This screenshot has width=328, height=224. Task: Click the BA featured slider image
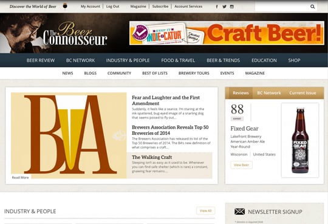point(69,135)
